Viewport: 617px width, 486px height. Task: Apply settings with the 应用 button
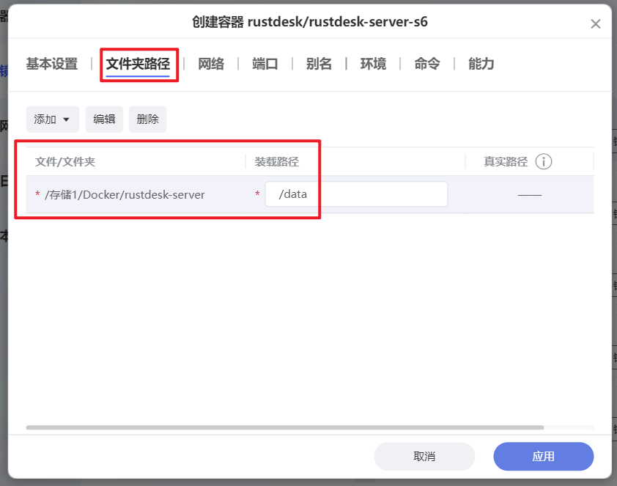(x=543, y=456)
